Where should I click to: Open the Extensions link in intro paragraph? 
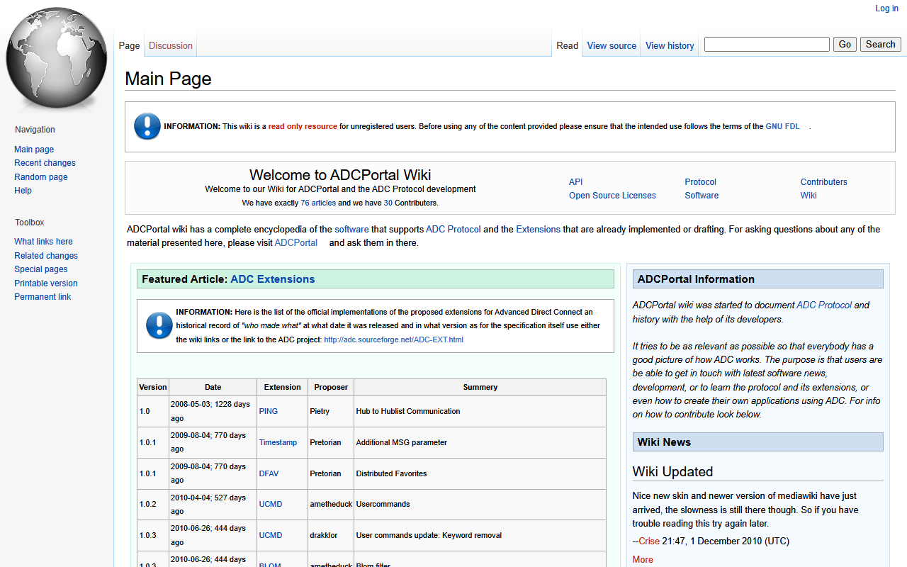pyautogui.click(x=538, y=230)
